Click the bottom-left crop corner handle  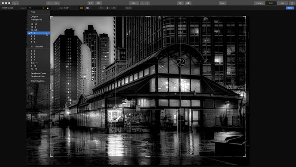pyautogui.click(x=51, y=155)
